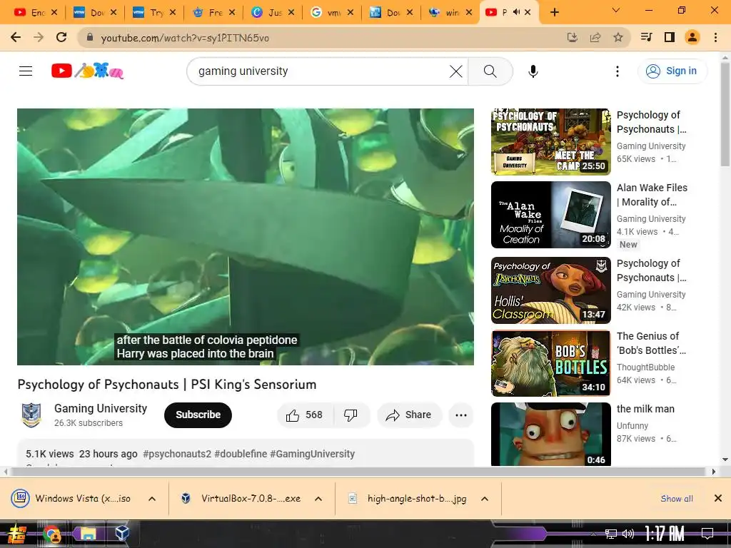Open VirtualBox from the taskbar
The height and width of the screenshot is (548, 731).
[x=121, y=534]
